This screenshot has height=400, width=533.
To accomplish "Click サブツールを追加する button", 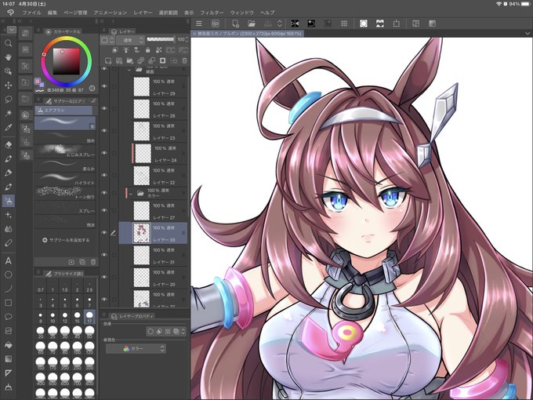I will pyautogui.click(x=66, y=240).
